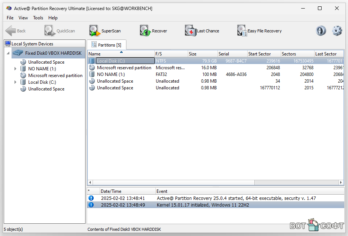
Task: Click info icon for 13:48:49 log entry
Action: tap(91, 205)
